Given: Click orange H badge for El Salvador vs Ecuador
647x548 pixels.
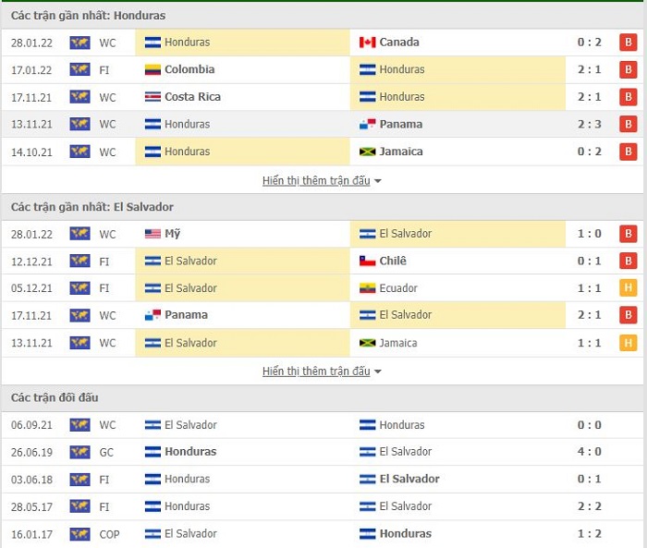Looking at the screenshot, I should [628, 288].
